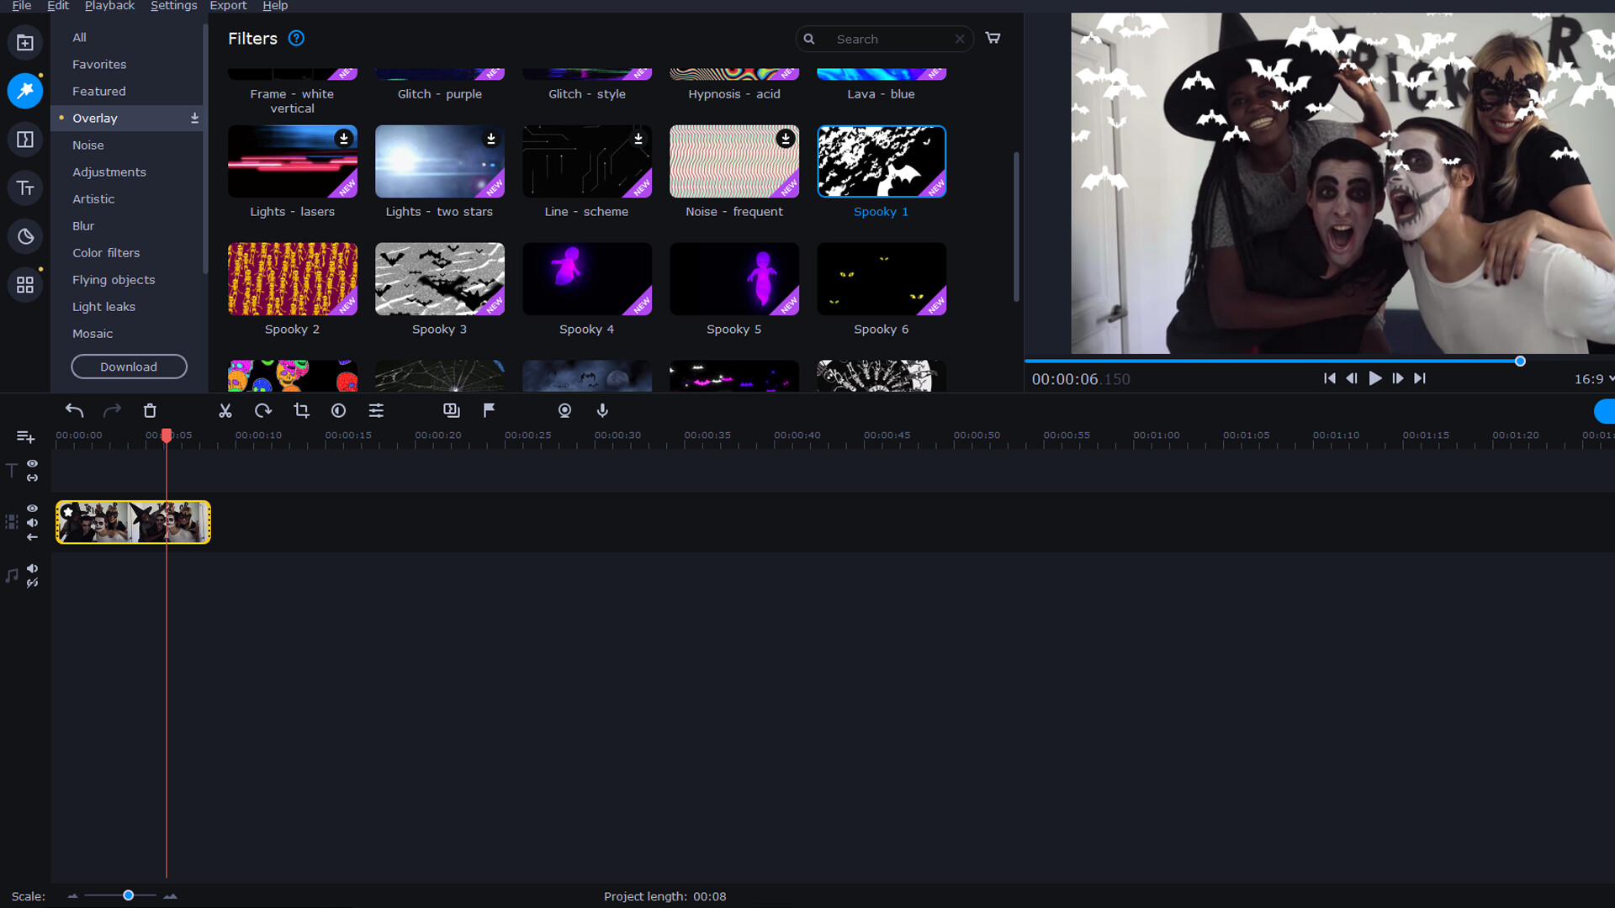Mute the video track audio
This screenshot has width=1615, height=908.
[32, 522]
